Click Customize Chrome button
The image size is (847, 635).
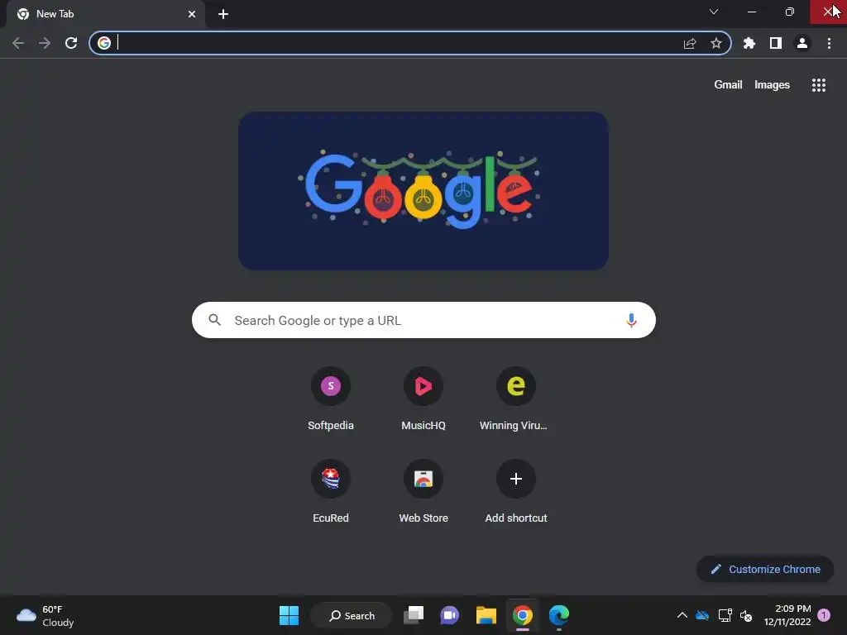[x=765, y=569]
